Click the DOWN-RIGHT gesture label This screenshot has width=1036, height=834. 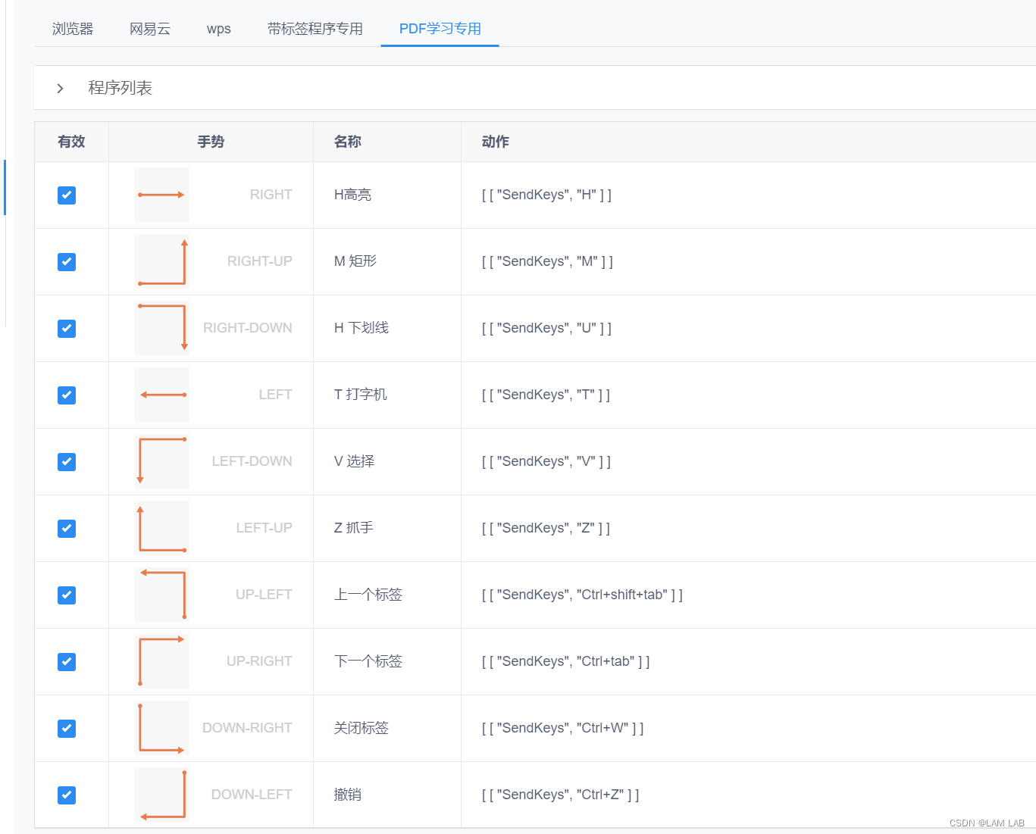click(247, 728)
